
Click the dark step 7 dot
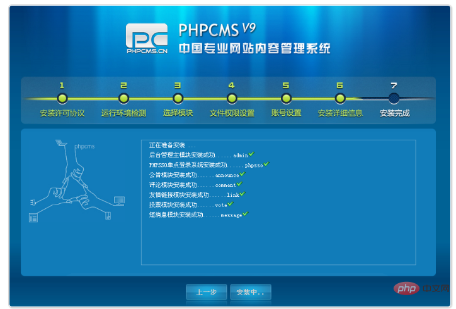coord(394,99)
